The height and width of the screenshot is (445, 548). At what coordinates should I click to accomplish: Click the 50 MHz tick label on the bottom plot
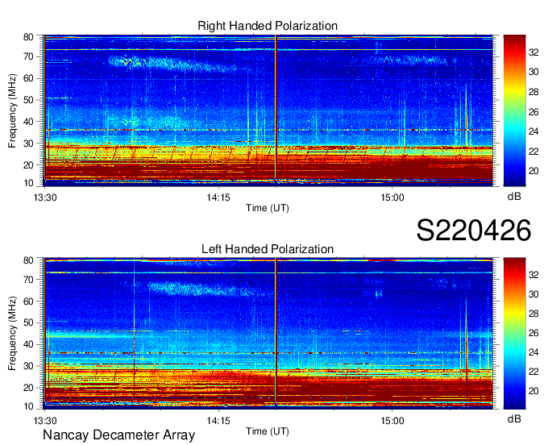click(29, 322)
